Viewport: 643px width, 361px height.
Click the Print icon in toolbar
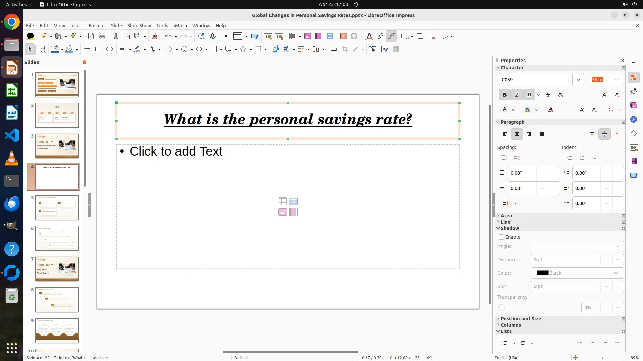click(x=102, y=36)
